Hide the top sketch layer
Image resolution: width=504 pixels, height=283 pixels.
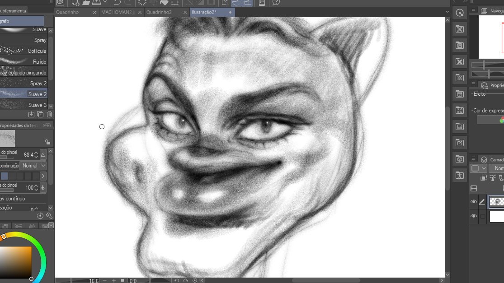(474, 202)
